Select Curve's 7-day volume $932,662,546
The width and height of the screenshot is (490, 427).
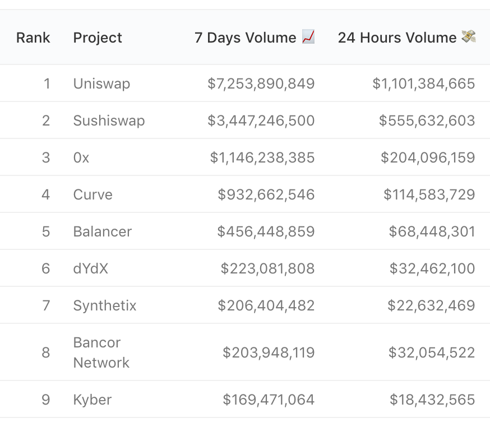[266, 194]
